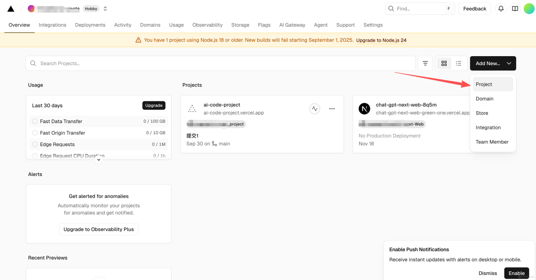Select Store from the Add New menu
Viewport: 536px width, 280px height.
click(482, 113)
